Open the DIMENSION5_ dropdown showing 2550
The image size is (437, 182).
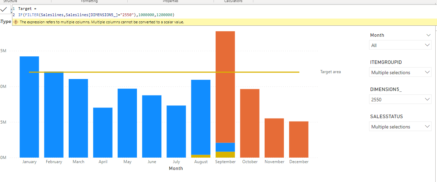[400, 100]
